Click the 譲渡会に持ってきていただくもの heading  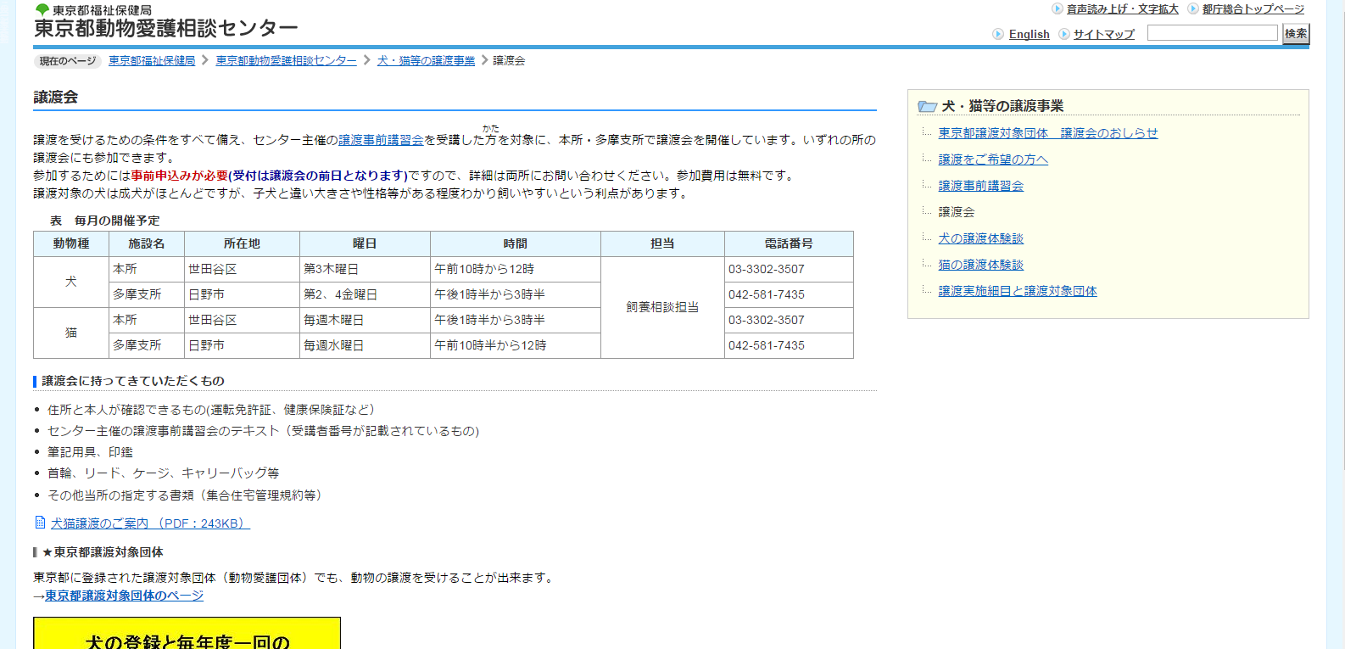(133, 381)
